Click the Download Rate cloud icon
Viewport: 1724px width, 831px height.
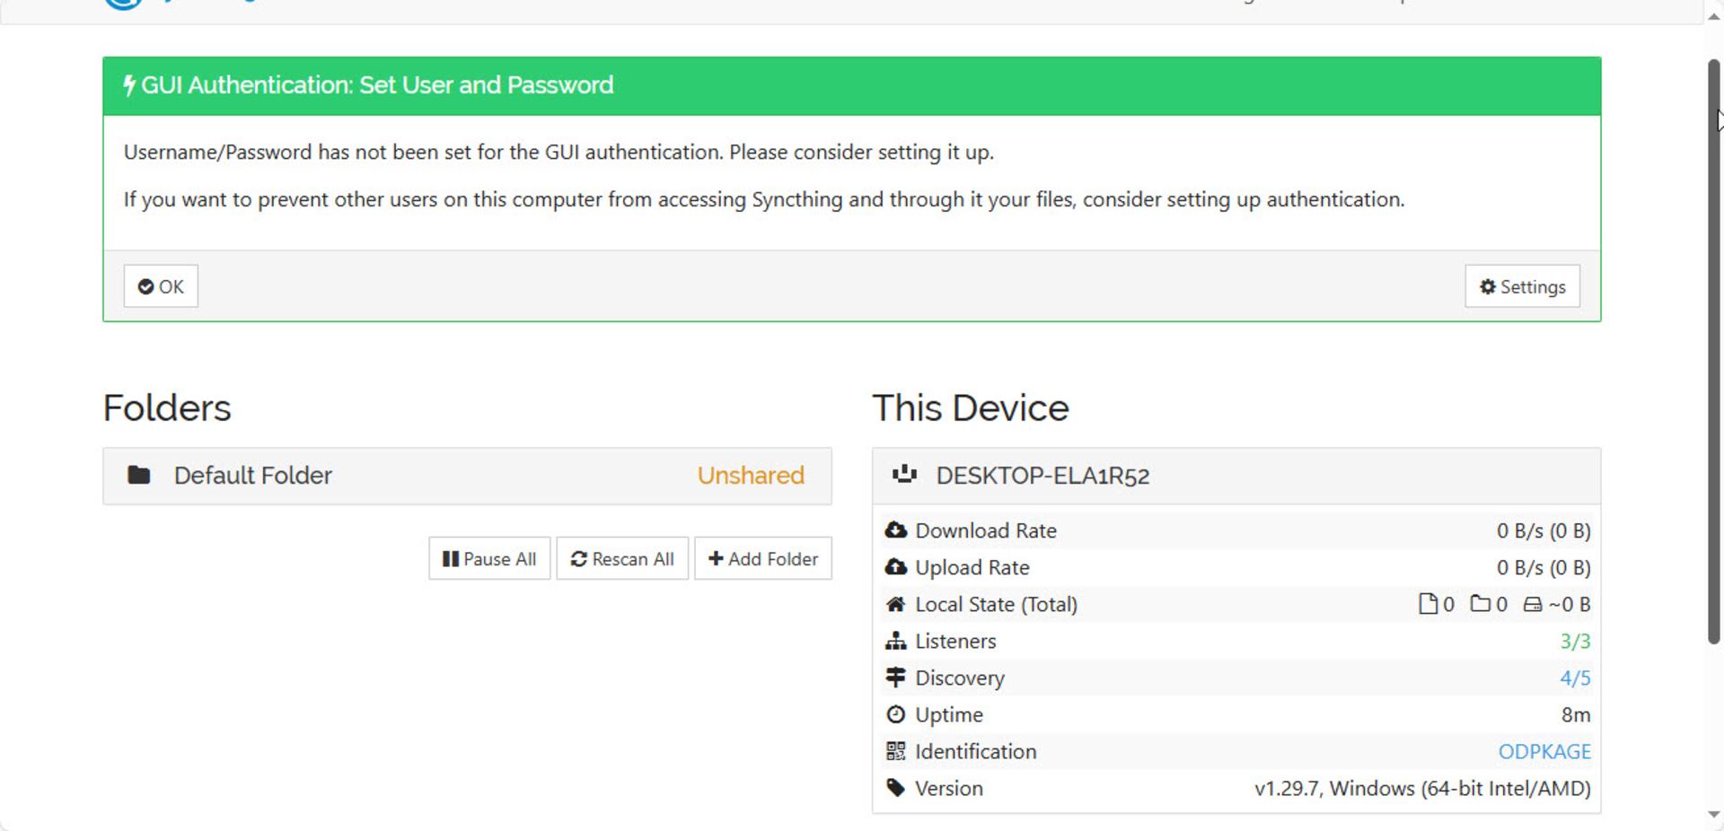pyautogui.click(x=895, y=530)
